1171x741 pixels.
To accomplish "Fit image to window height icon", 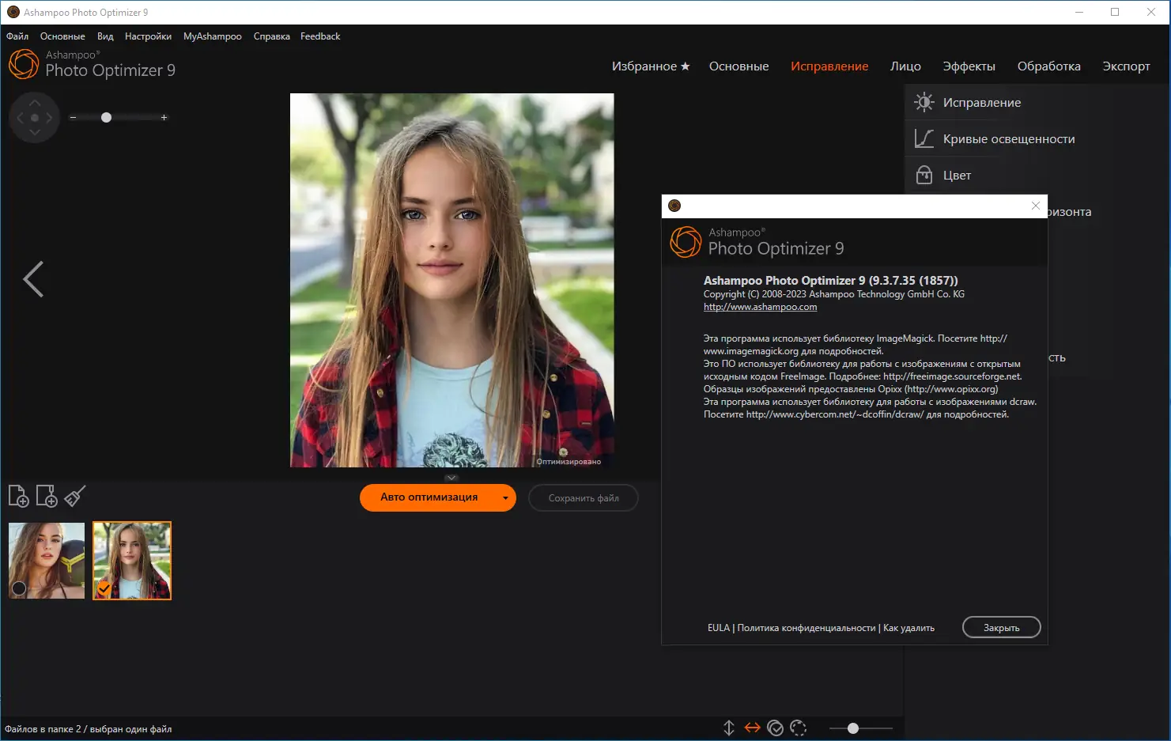I will [x=728, y=728].
